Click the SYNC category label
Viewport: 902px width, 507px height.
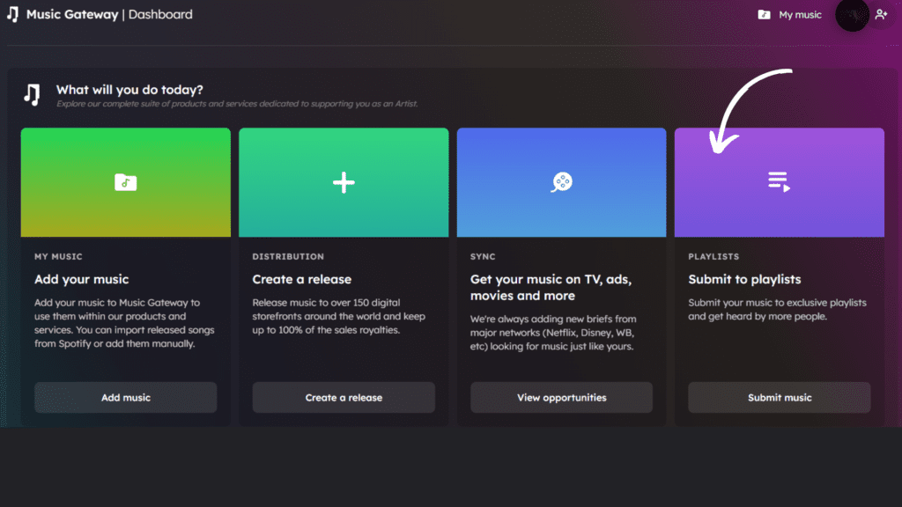[483, 256]
